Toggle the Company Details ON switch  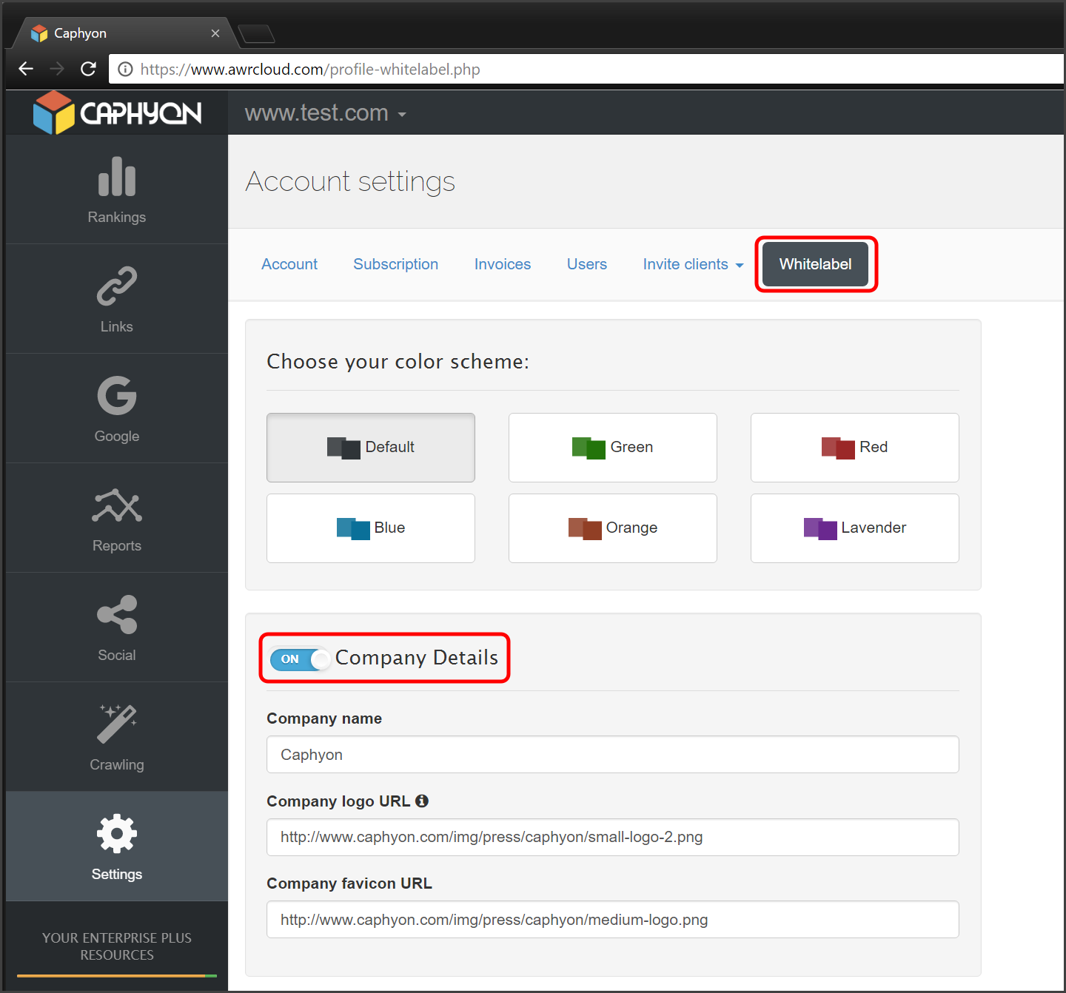(300, 659)
